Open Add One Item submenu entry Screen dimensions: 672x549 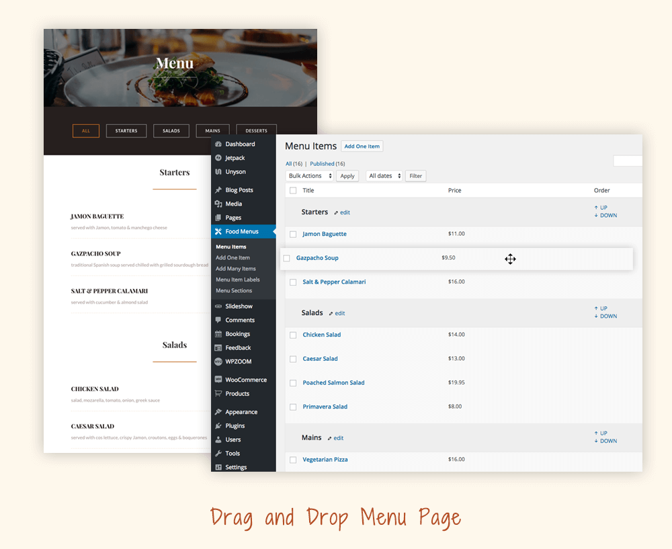click(x=233, y=257)
